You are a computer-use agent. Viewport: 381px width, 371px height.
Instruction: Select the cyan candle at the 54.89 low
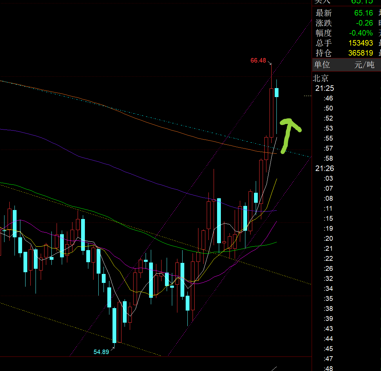point(114,325)
